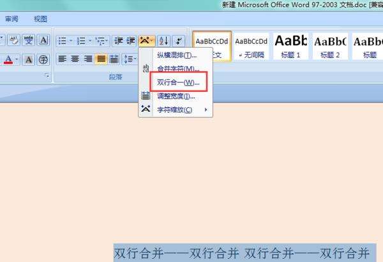Toggle show/hide paragraph marks
The height and width of the screenshot is (262, 383).
coord(179,41)
